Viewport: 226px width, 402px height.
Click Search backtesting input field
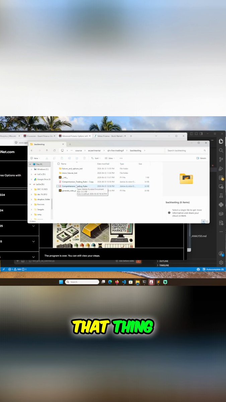[187, 150]
